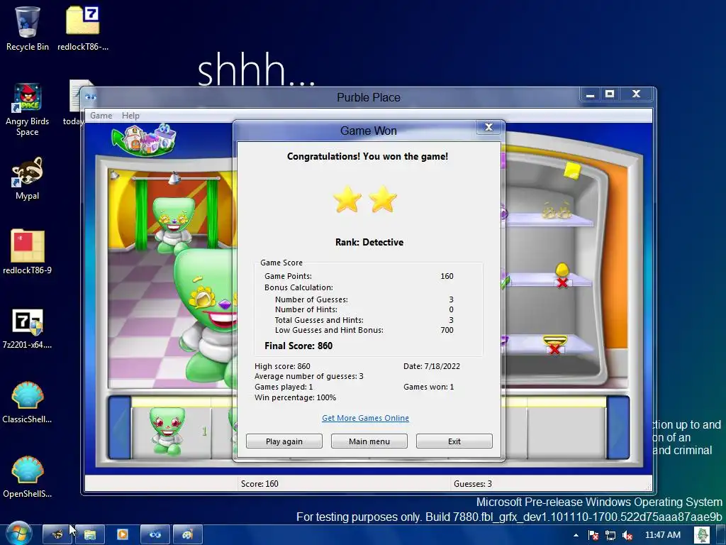726x545 pixels.
Task: Select the yellow mouth with red X on the shelf
Action: coord(554,346)
